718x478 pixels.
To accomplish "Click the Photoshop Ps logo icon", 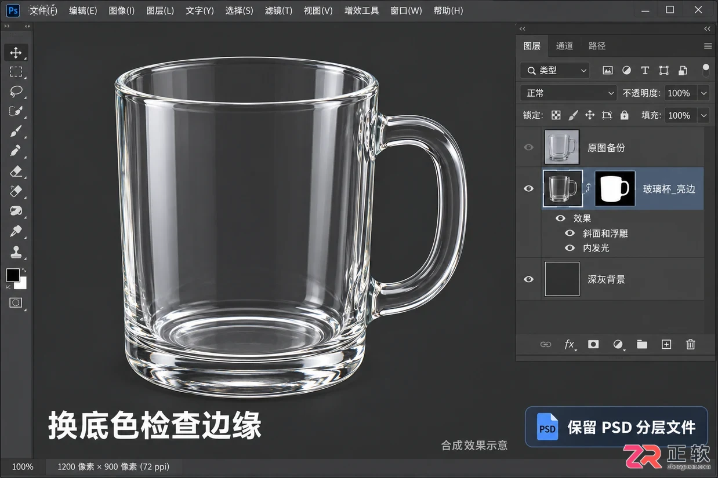I will click(x=13, y=10).
